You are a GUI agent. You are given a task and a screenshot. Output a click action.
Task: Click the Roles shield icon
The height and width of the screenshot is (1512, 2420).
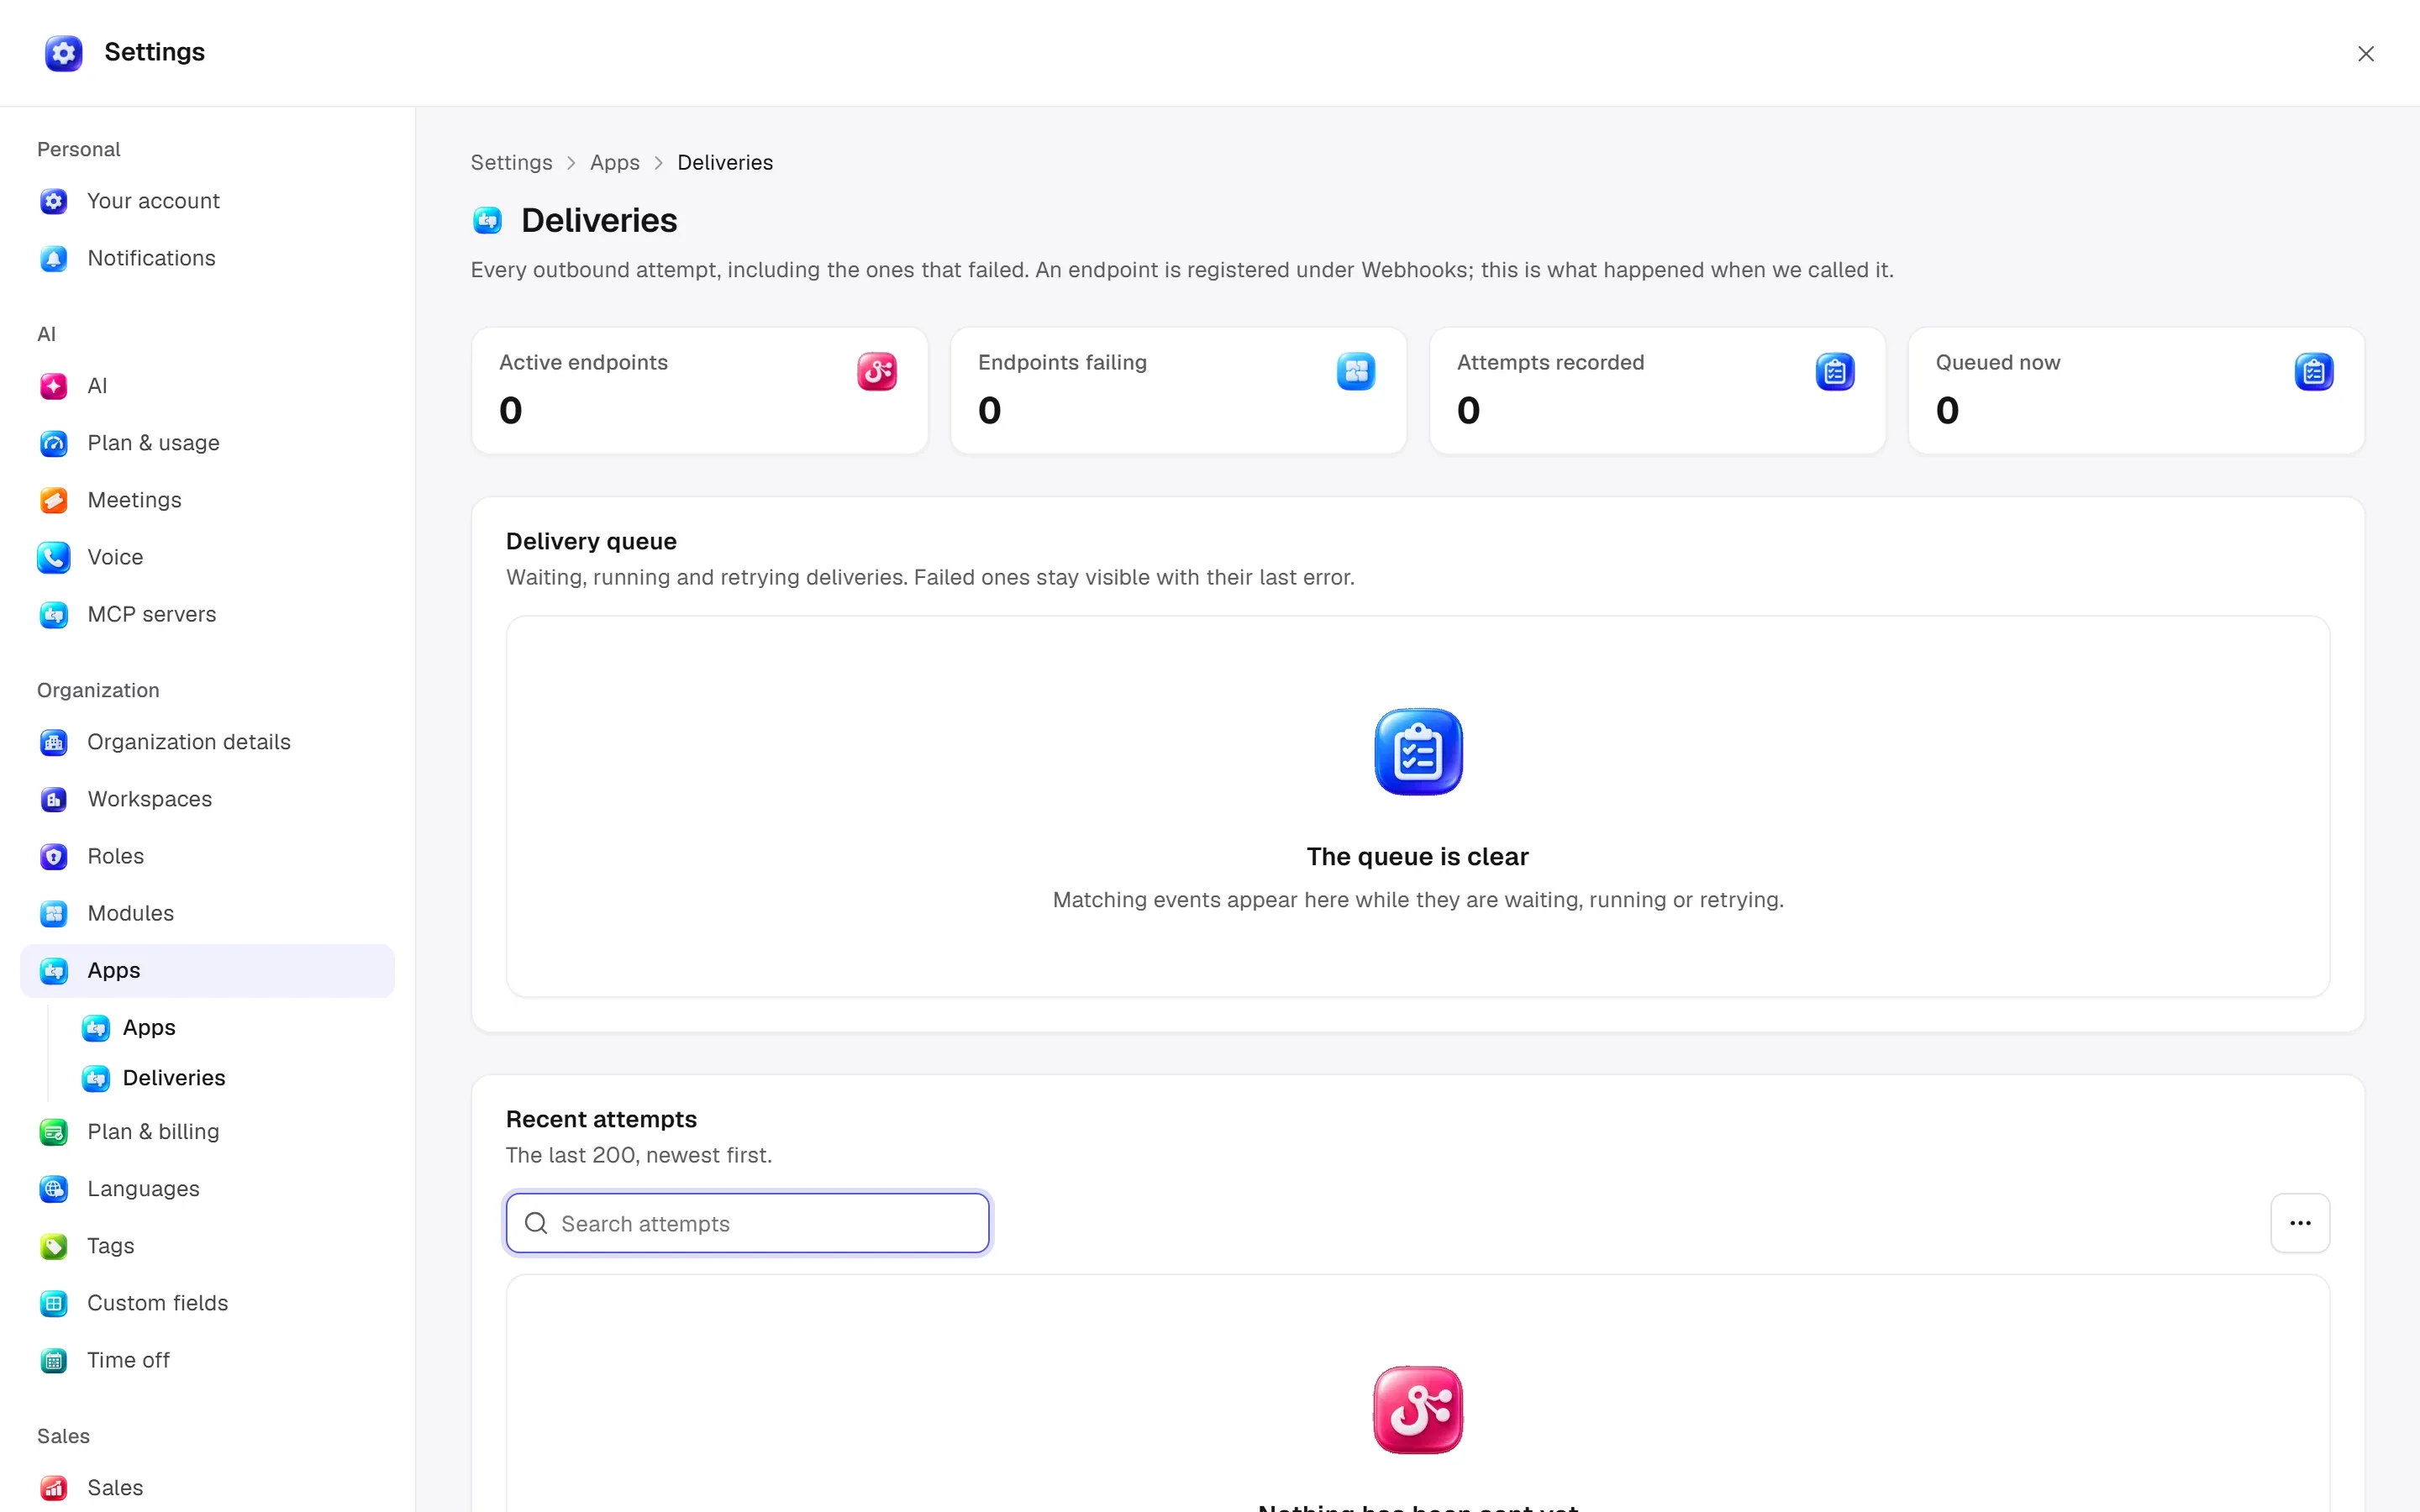pos(54,857)
